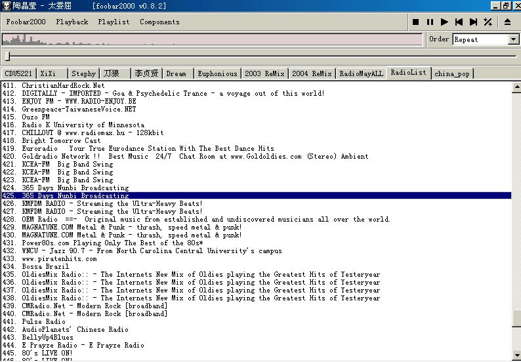Open the Order dropdown showing Repeat
521x362 pixels.
pos(486,39)
